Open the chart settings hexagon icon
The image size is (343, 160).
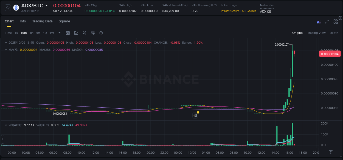click(101, 33)
